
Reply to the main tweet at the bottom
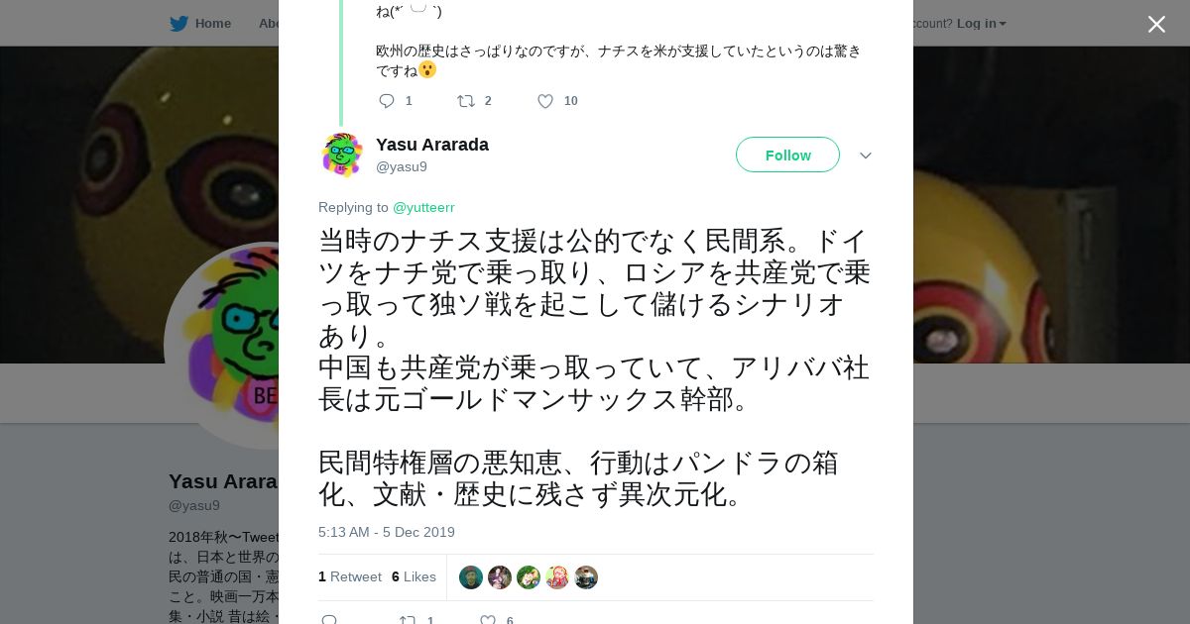tap(330, 620)
